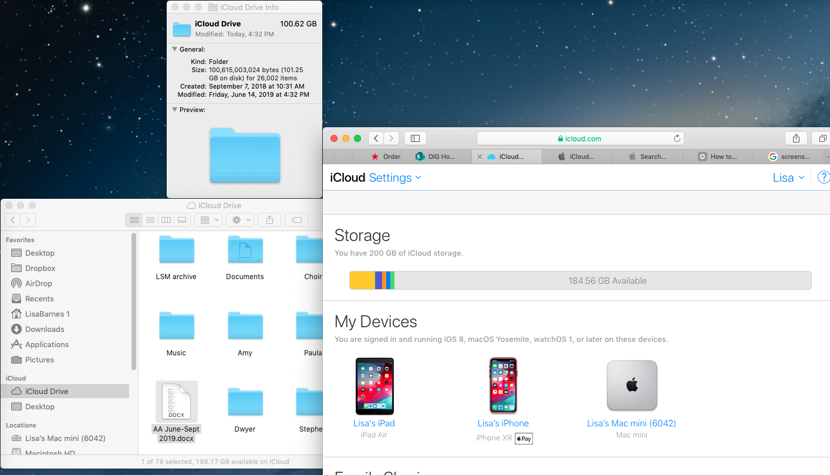Go forward in the Finder window
Image resolution: width=830 pixels, height=475 pixels.
coord(28,220)
